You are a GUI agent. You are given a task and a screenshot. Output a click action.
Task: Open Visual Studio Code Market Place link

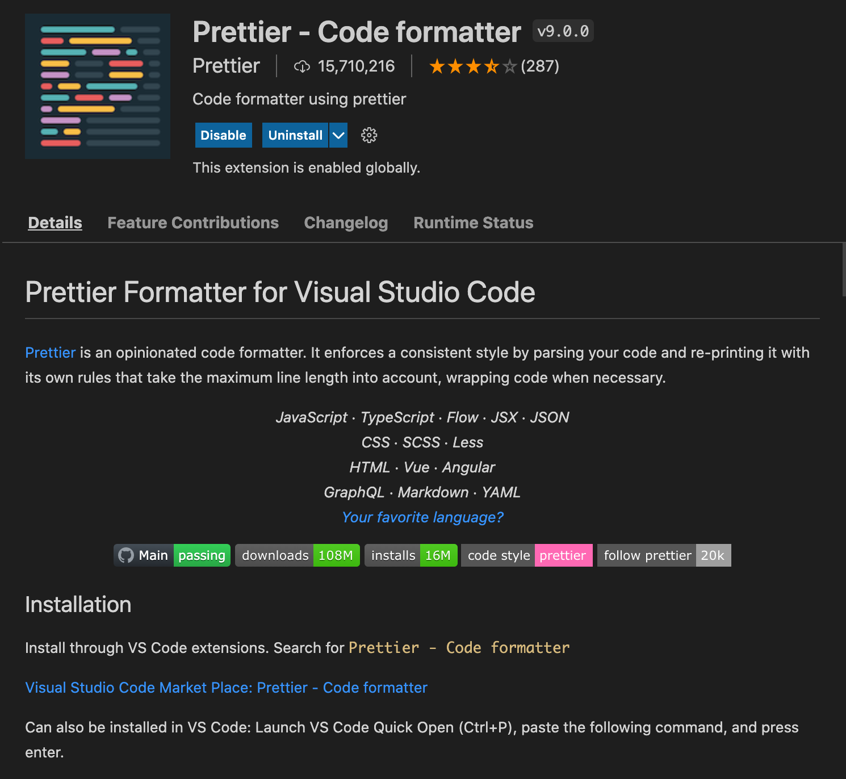coord(226,688)
